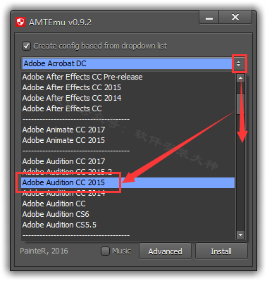Minimize the AMTEmu window

click(209, 18)
